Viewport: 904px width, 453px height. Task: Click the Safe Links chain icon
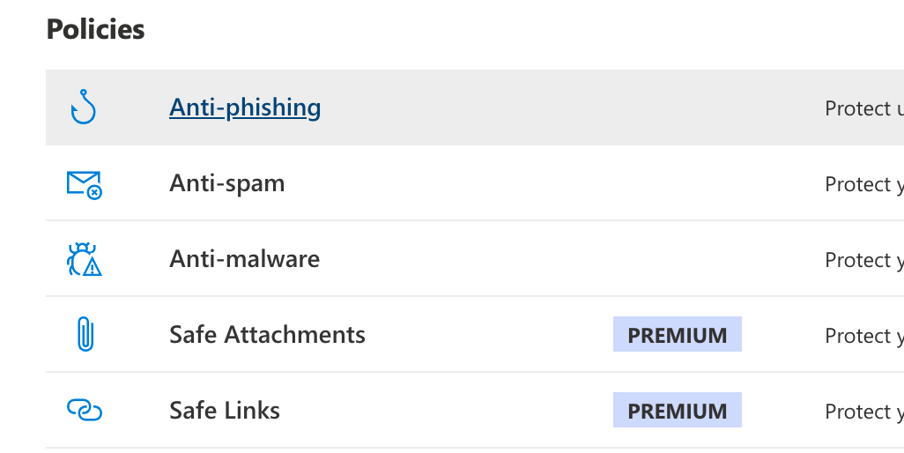(x=85, y=411)
